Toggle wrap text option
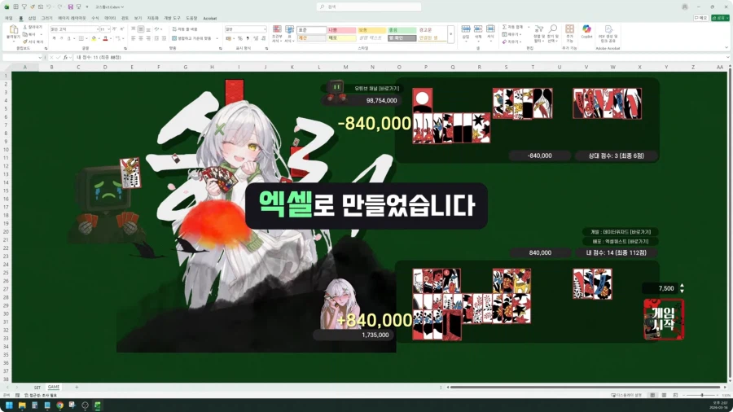 [x=185, y=29]
